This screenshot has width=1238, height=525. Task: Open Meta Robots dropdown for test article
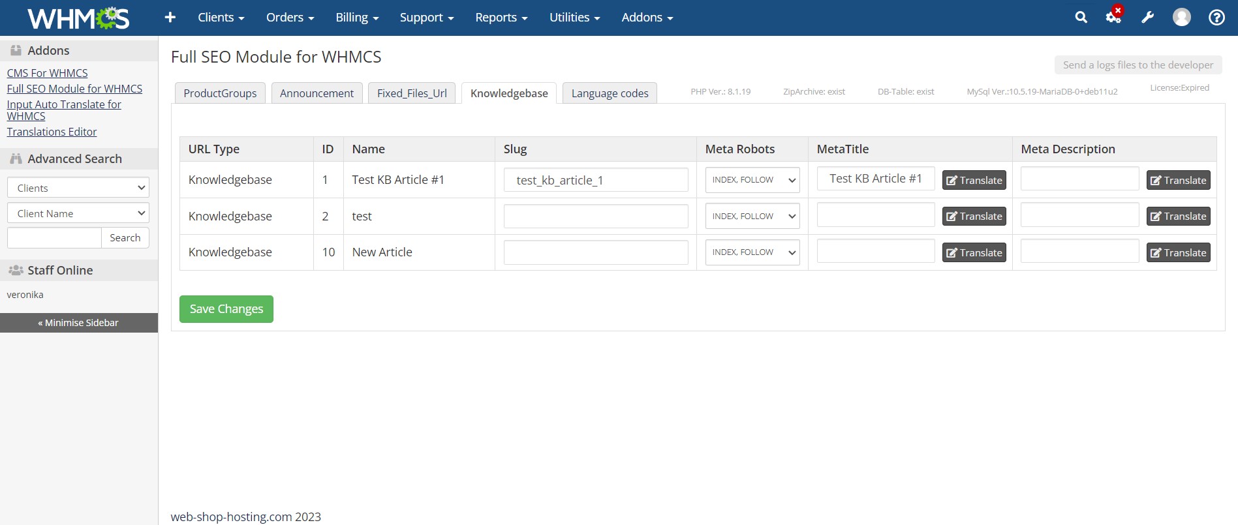pyautogui.click(x=752, y=217)
